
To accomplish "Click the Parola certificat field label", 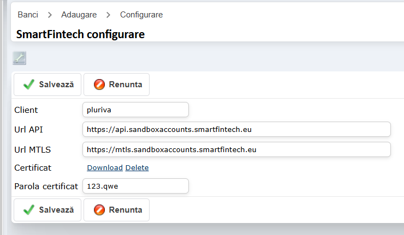I will 46,186.
